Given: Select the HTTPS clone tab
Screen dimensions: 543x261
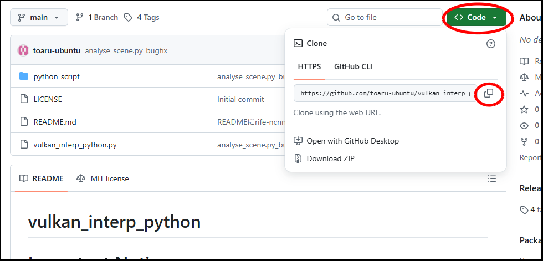Looking at the screenshot, I should 309,66.
